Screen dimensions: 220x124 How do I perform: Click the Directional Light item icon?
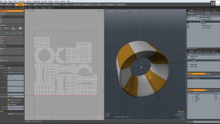click(201, 26)
